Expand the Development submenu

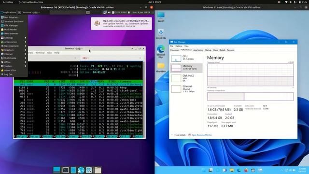click(14, 46)
